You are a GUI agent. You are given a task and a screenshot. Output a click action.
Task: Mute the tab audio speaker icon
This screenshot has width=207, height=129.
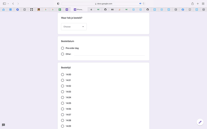pyautogui.click(x=141, y=4)
